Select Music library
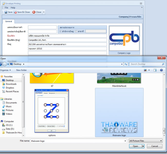 pyautogui.click(x=9, y=106)
